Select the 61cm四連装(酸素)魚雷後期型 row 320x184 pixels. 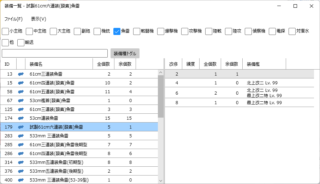pyautogui.click(x=79, y=153)
